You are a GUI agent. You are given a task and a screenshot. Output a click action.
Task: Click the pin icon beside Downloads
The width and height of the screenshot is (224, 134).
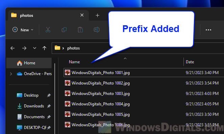pyautogui.click(x=49, y=106)
